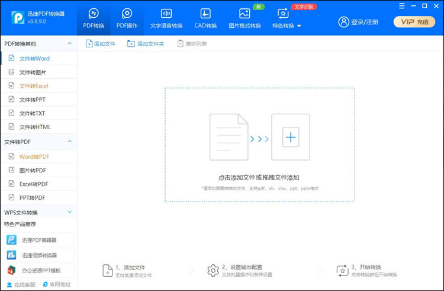Viewport: 444px width, 291px height.
Task: Click the 清空列表 trash icon
Action: (180, 43)
